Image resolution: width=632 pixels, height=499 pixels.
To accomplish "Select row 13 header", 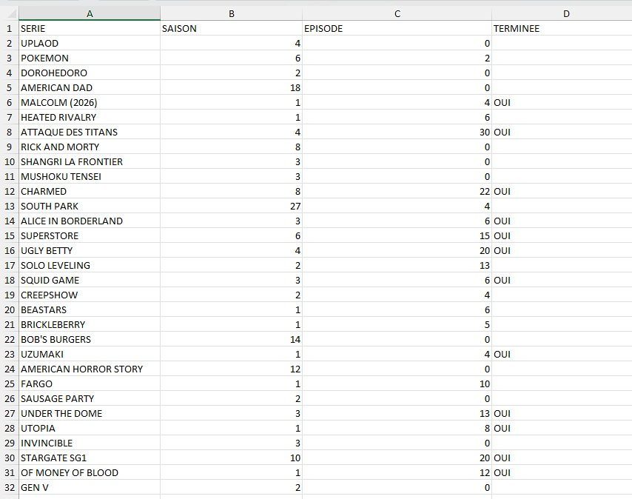I will tap(10, 206).
